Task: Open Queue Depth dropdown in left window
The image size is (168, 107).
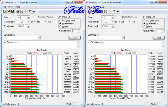Action: click(x=79, y=31)
